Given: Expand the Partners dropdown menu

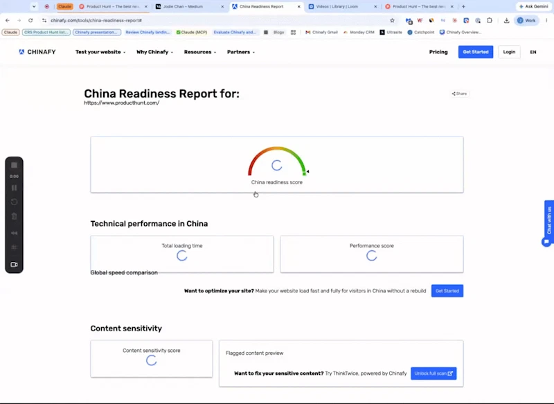Looking at the screenshot, I should (241, 52).
